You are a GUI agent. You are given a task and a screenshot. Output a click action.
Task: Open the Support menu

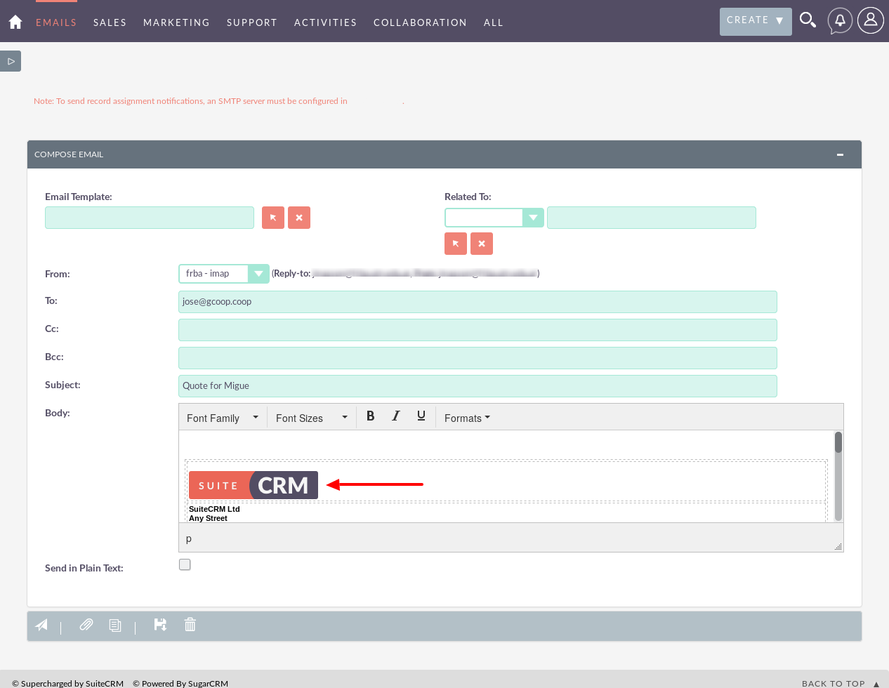point(252,22)
